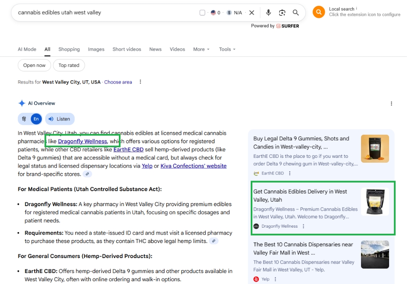Tick the Surfer keyword checkbox in search bar
Image resolution: width=407 pixels, height=284 pixels.
(x=202, y=13)
